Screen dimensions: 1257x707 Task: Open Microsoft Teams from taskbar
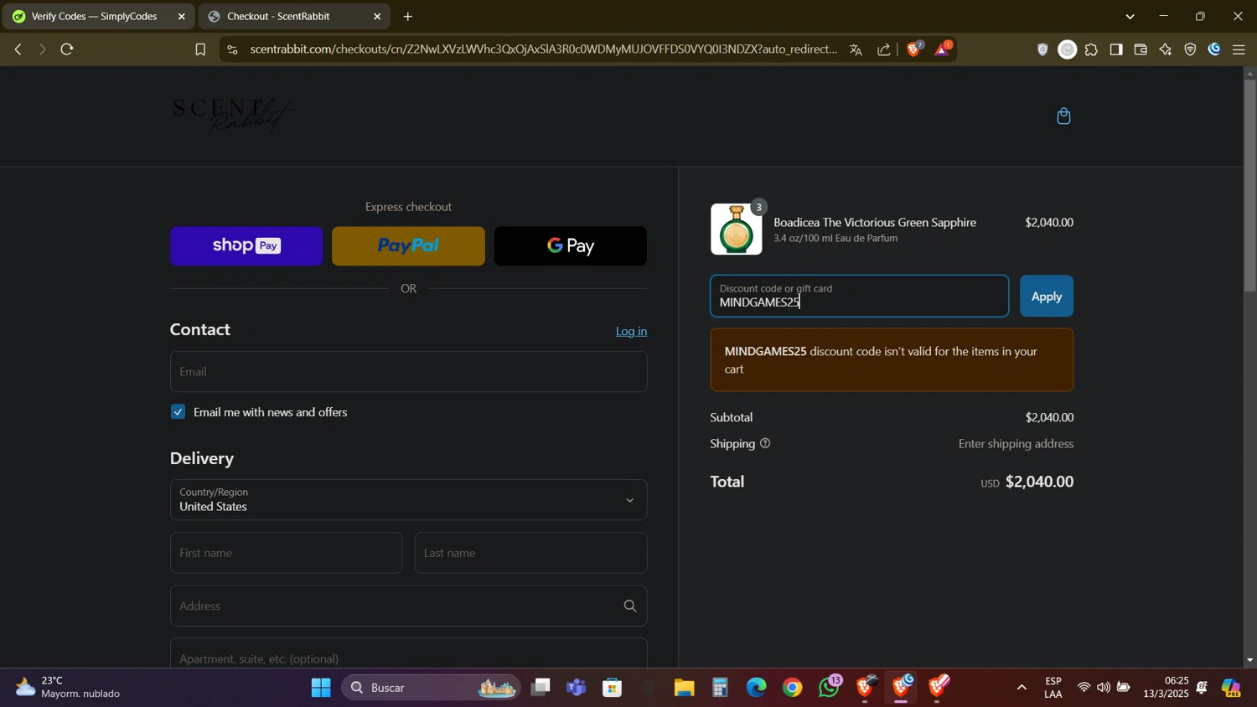click(576, 688)
